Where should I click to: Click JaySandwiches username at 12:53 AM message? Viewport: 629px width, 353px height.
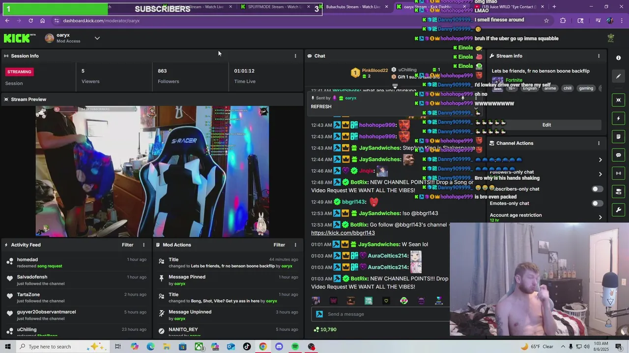(x=379, y=213)
